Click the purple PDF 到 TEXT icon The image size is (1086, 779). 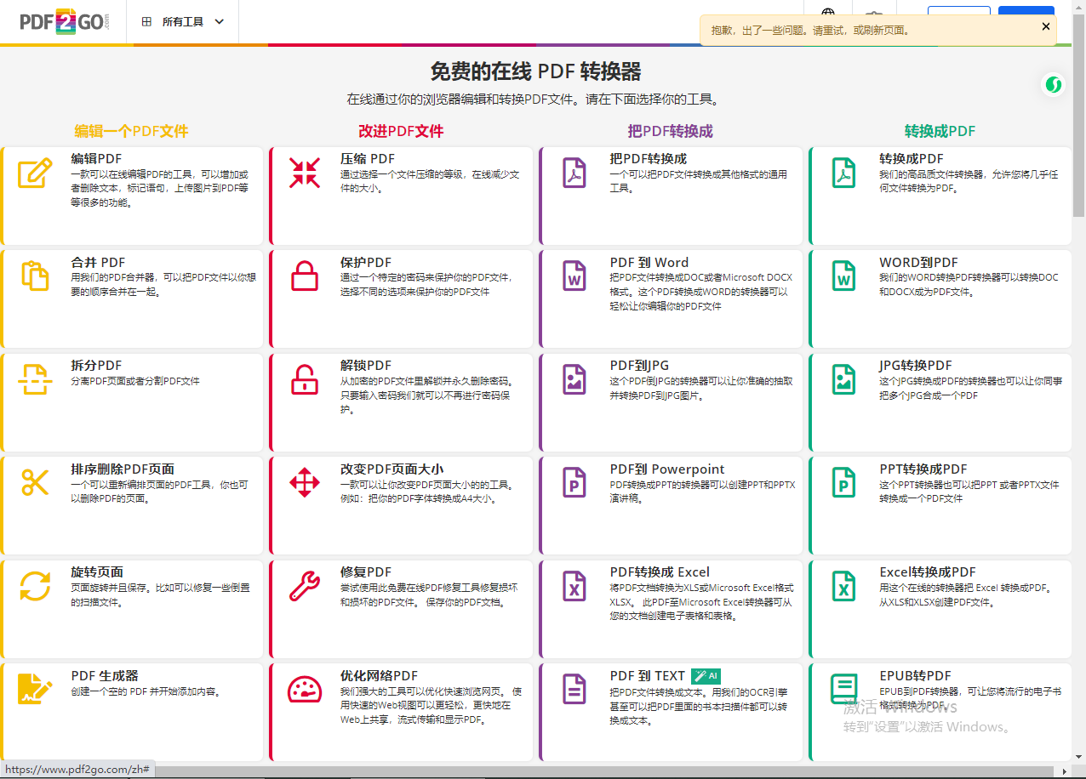pyautogui.click(x=574, y=689)
